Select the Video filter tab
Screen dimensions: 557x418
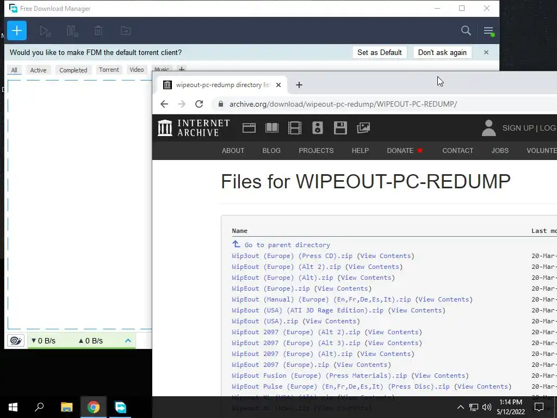pos(137,70)
